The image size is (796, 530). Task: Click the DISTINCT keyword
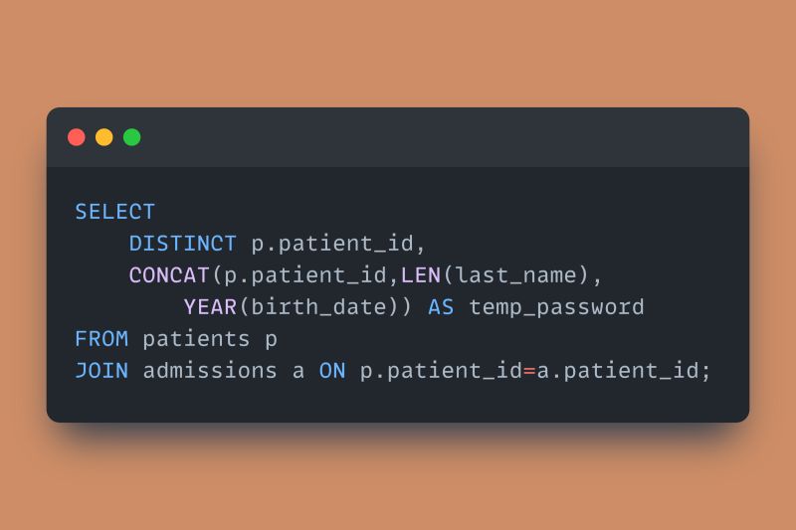[x=182, y=244]
